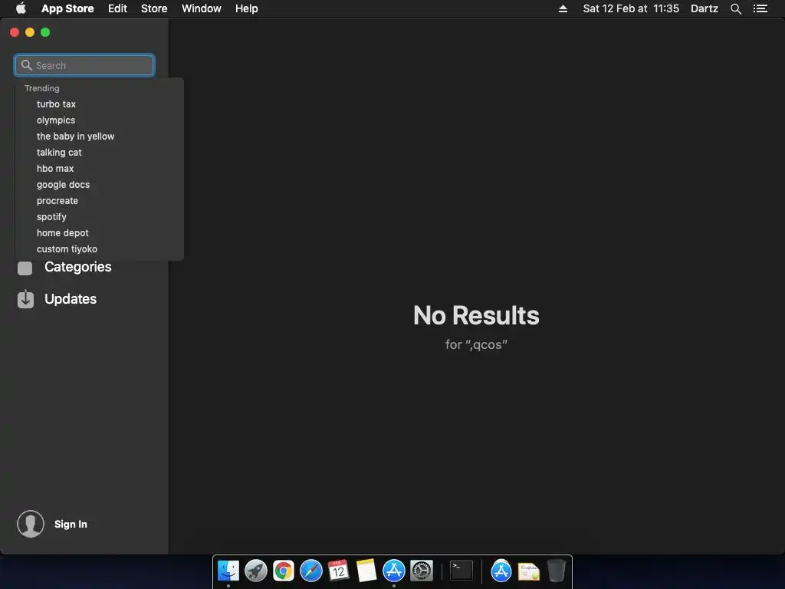785x589 pixels.
Task: Click the eject icon in menu bar
Action: [563, 8]
